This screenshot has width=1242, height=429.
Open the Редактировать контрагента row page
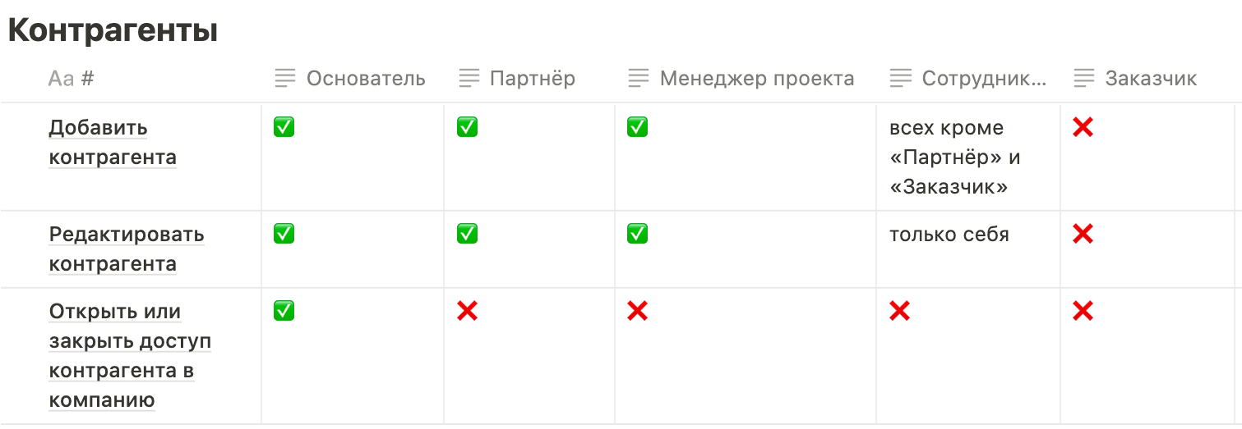point(126,249)
